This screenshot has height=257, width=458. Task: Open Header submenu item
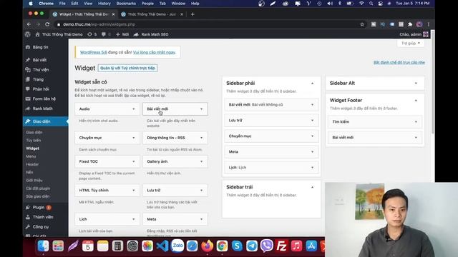[x=32, y=164]
